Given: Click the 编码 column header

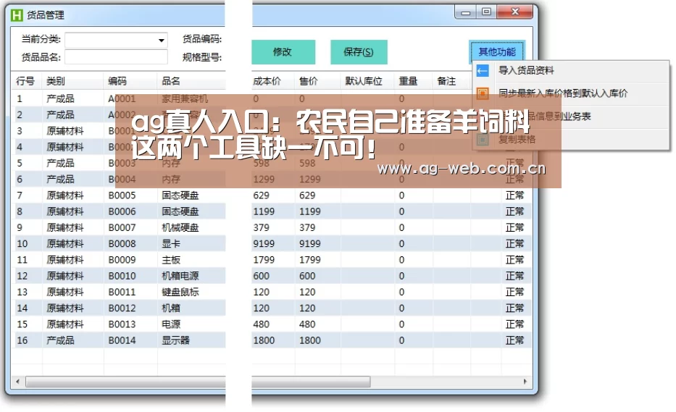Looking at the screenshot, I should pos(117,81).
